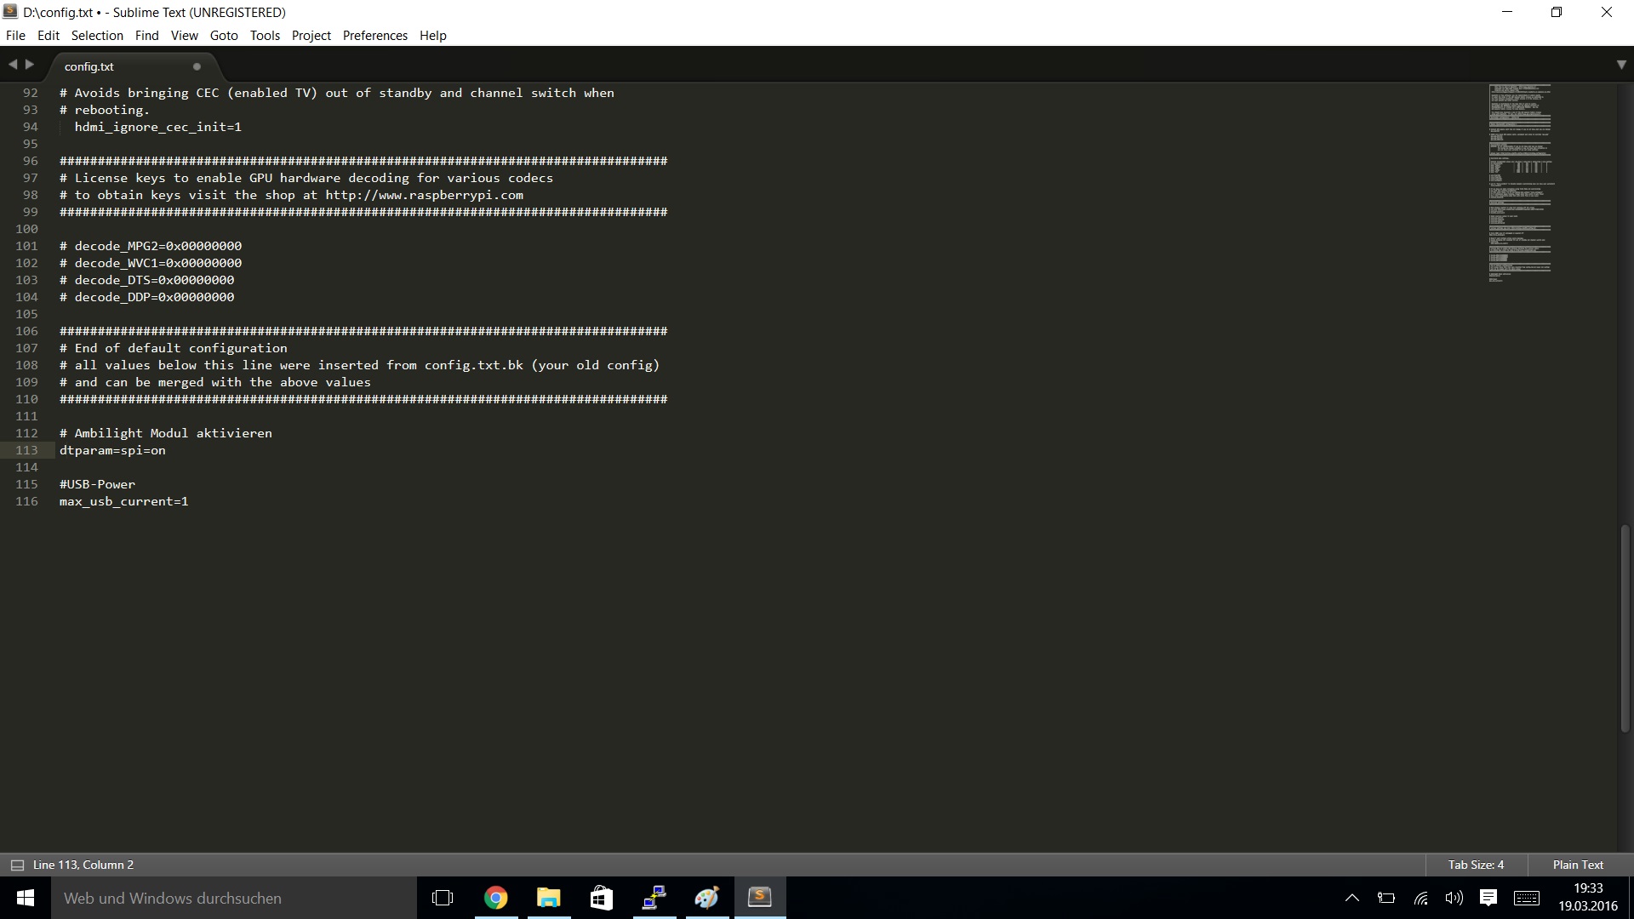Open File Explorer from the taskbar
This screenshot has width=1634, height=919.
[x=549, y=898]
